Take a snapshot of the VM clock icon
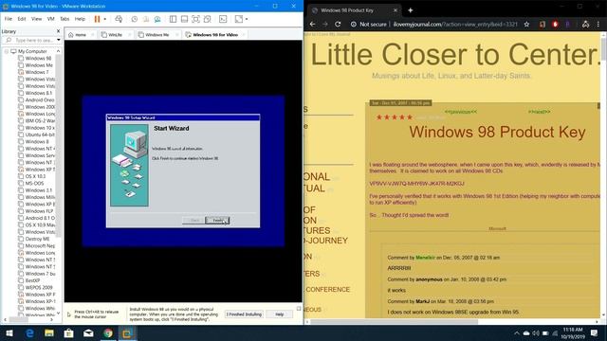This screenshot has height=341, width=607. 135,19
